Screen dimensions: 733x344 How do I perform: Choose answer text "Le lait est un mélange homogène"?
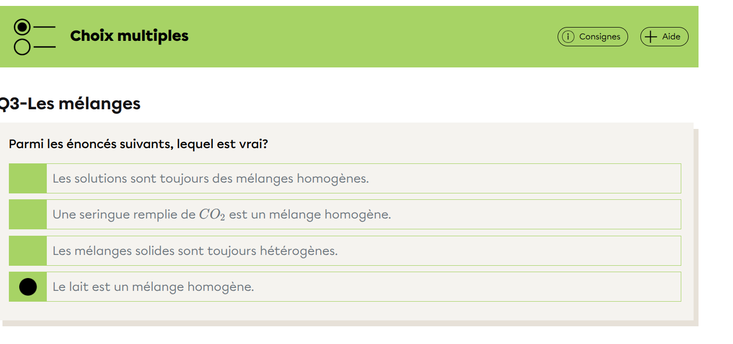[x=153, y=287]
